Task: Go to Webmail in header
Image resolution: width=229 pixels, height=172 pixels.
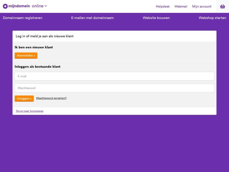Action: 181,7
